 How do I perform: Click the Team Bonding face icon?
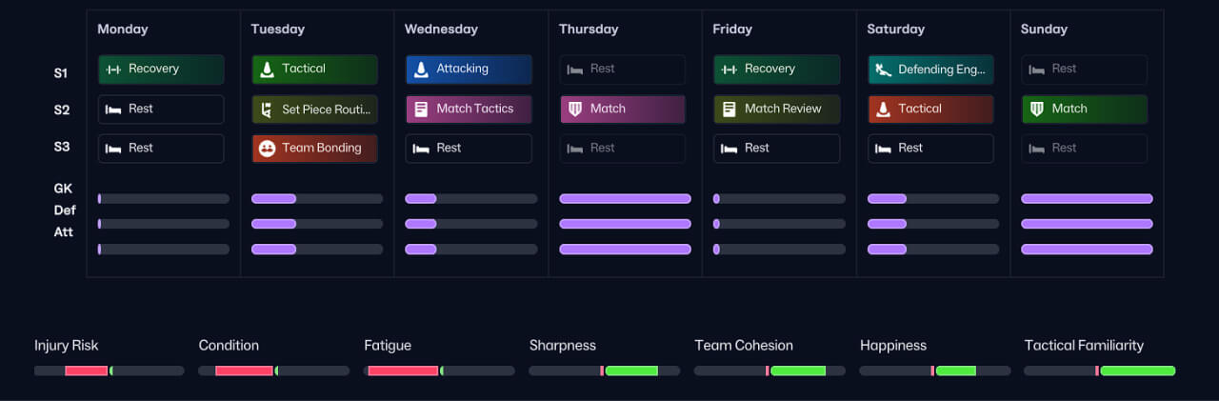(x=268, y=149)
